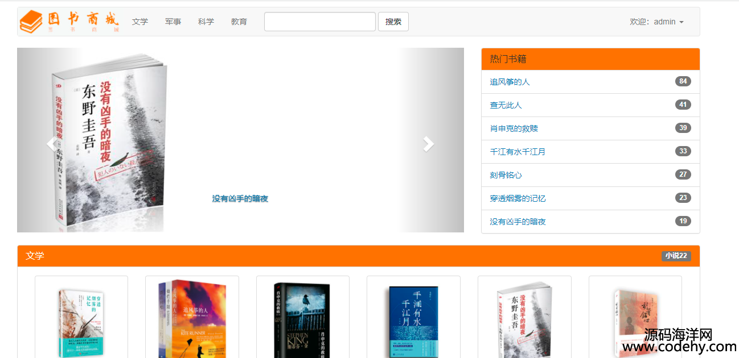Click the 小说22 badge in 文学 header

pos(676,256)
